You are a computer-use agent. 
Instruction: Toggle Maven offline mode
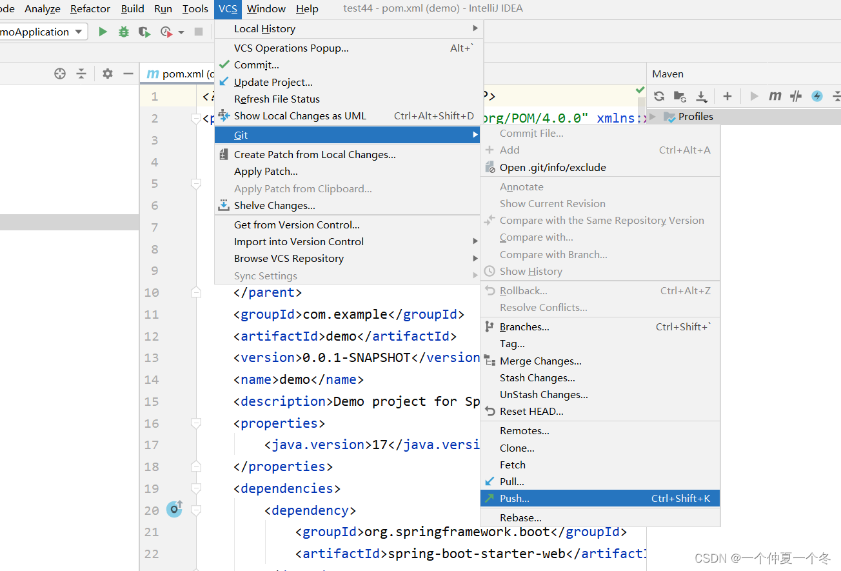tap(796, 96)
